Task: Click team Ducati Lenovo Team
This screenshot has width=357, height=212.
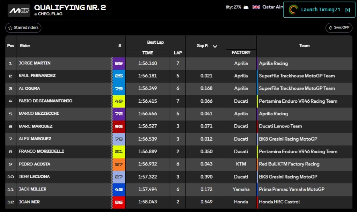Action: (280, 126)
